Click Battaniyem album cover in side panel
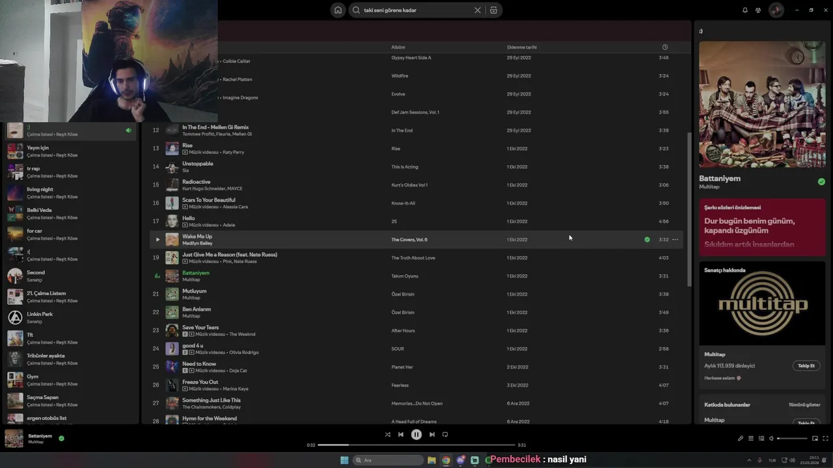 [x=762, y=105]
